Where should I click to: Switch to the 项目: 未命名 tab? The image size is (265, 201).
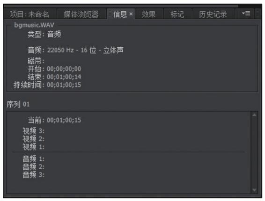click(x=30, y=14)
